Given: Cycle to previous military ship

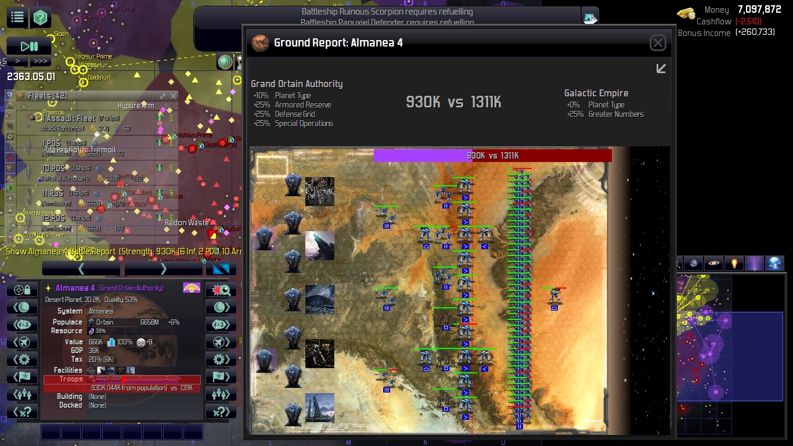Looking at the screenshot, I should point(22,341).
